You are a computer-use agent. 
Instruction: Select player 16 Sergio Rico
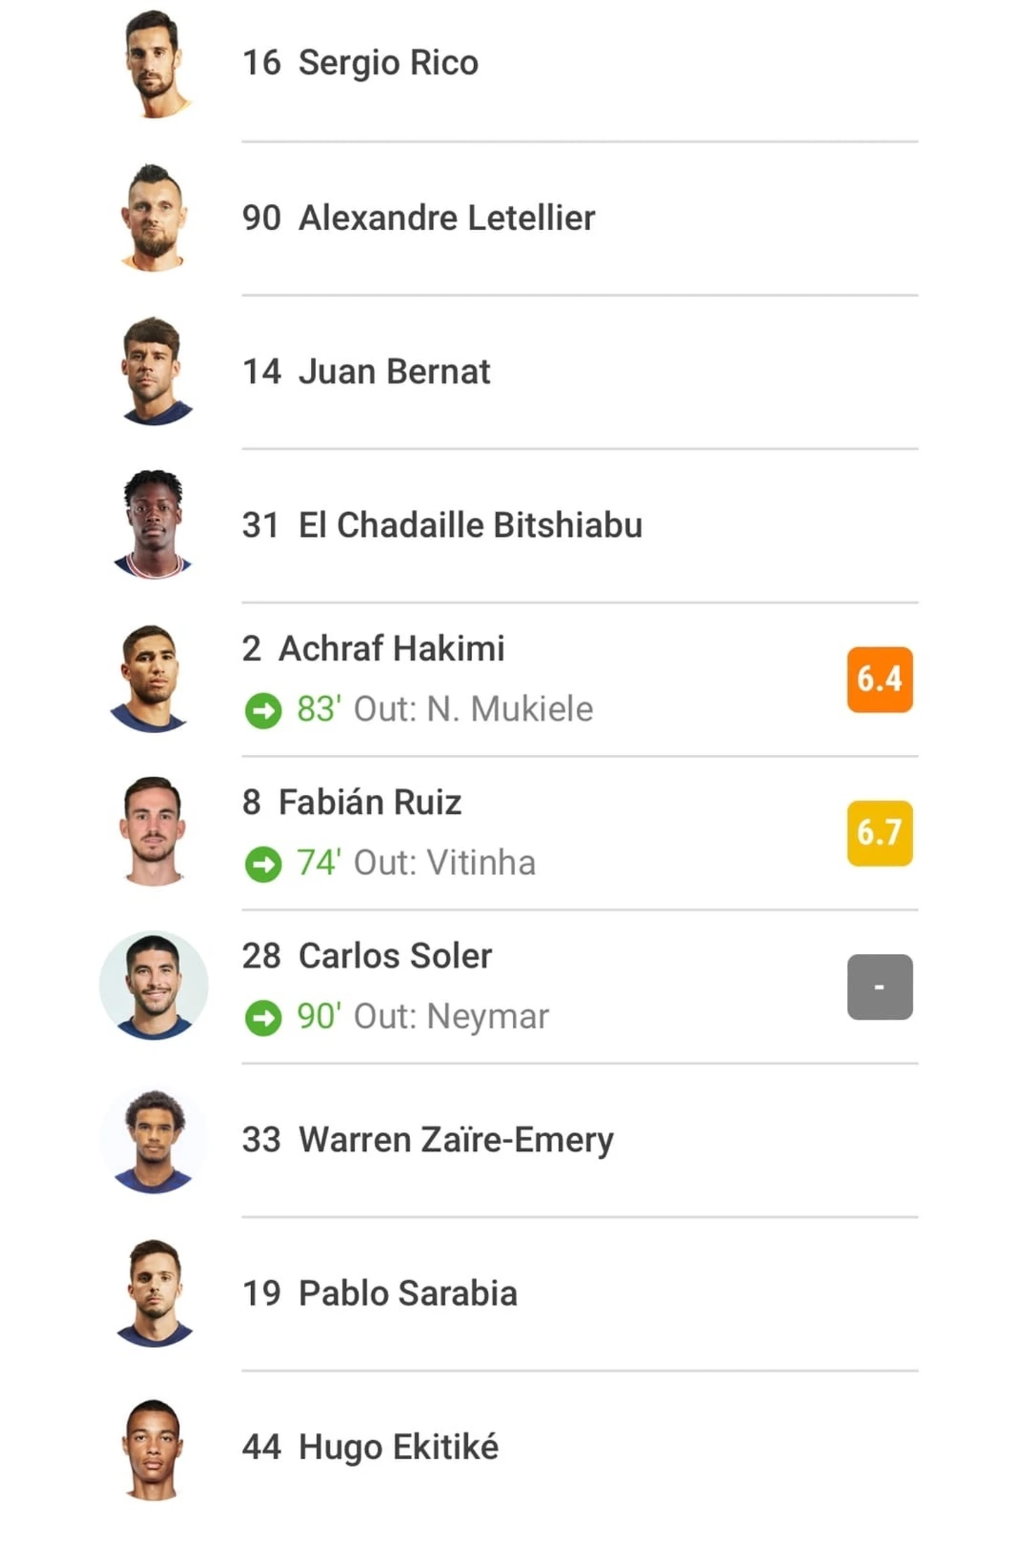[360, 63]
